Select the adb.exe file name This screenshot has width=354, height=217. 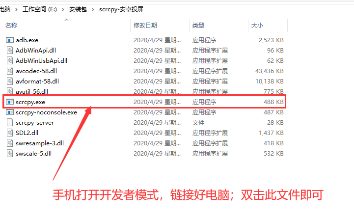[x=27, y=40]
